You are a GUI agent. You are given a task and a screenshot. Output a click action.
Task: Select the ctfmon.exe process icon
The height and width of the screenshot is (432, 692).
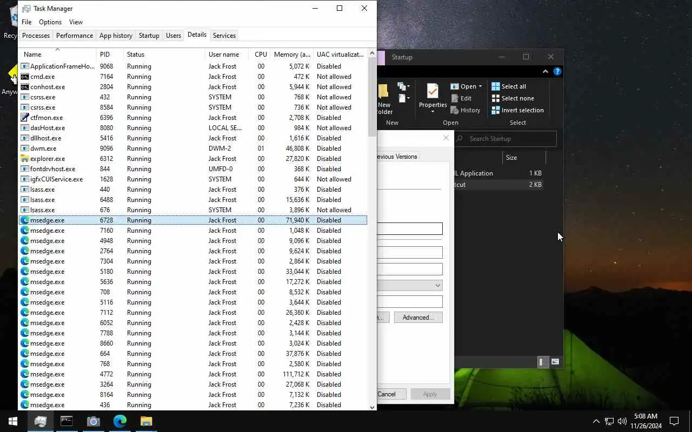point(25,118)
